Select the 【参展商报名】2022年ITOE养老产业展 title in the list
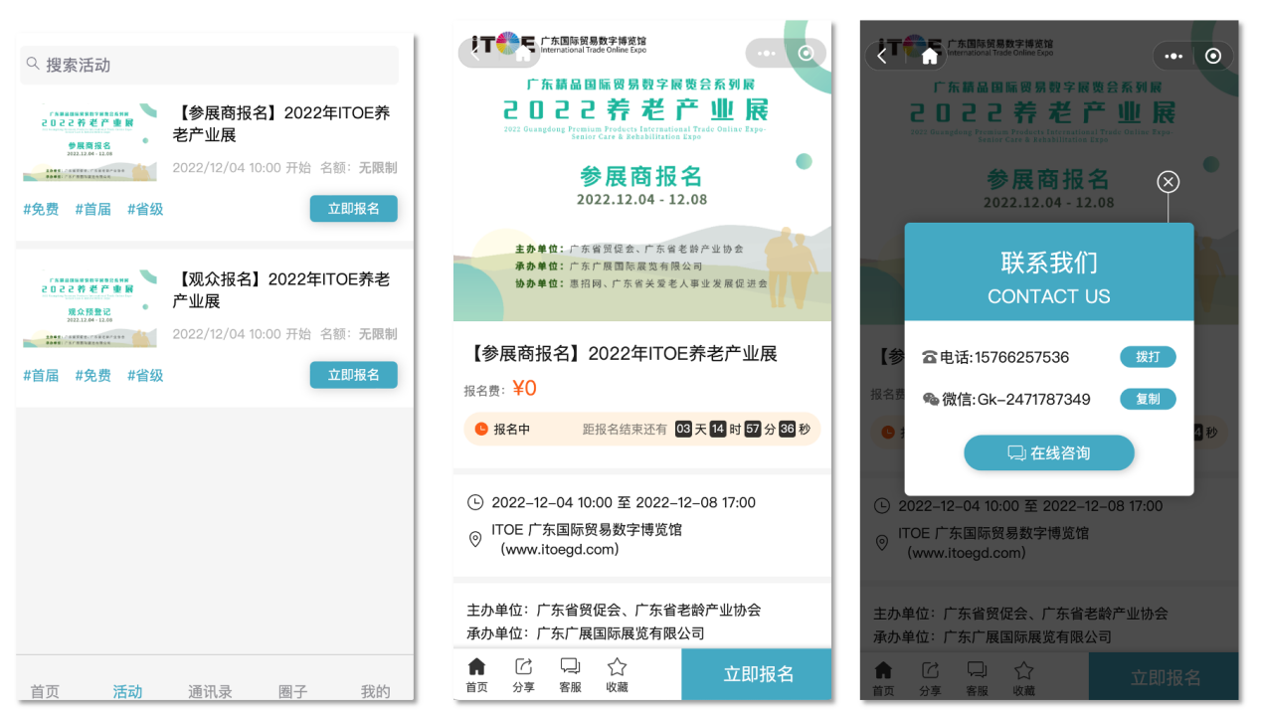1261x714 pixels. (281, 124)
